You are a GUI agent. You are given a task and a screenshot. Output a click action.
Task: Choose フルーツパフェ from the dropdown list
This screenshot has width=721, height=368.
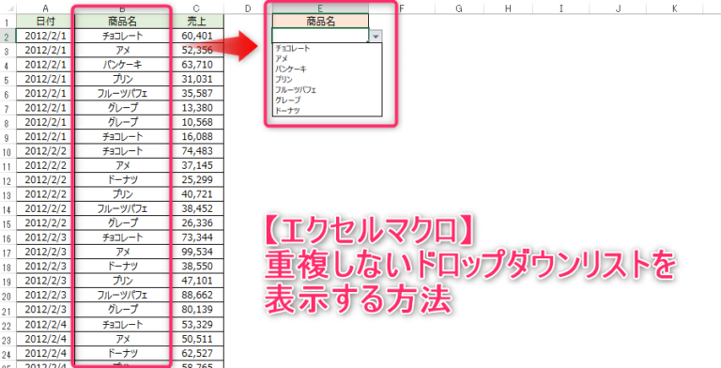click(296, 90)
